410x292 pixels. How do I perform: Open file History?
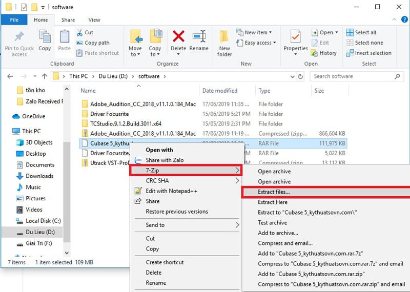point(324,53)
